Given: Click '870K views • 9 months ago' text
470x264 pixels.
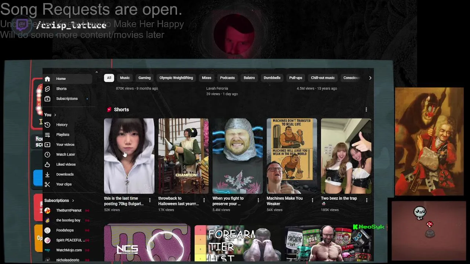Looking at the screenshot, I should (x=137, y=88).
